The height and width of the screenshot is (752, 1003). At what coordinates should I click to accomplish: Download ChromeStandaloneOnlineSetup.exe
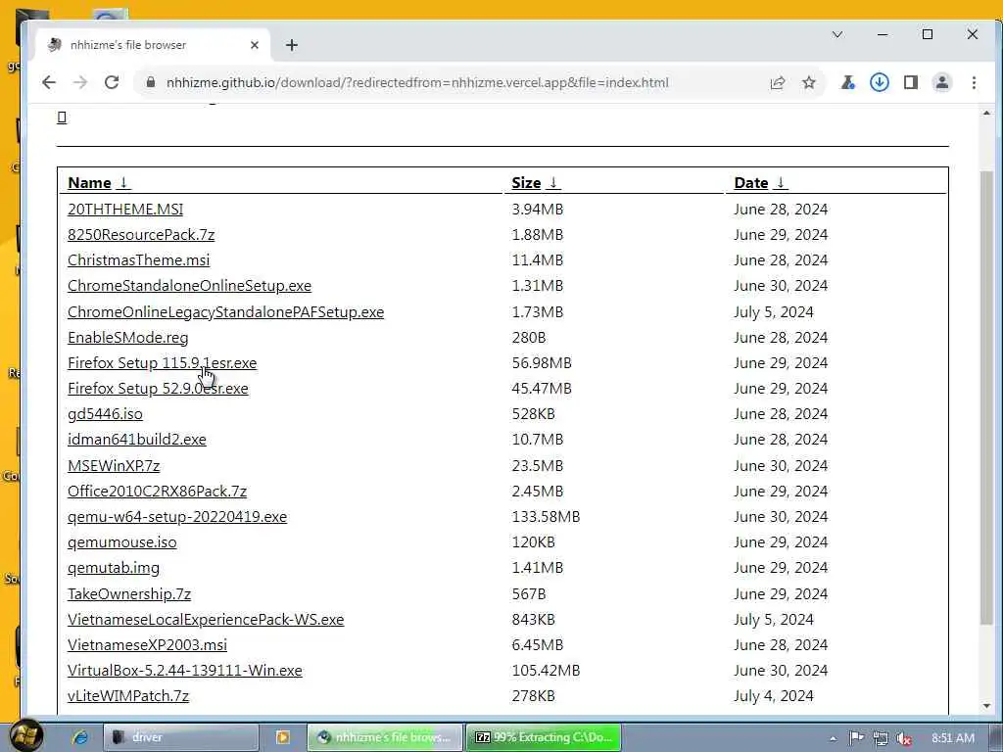click(x=189, y=286)
